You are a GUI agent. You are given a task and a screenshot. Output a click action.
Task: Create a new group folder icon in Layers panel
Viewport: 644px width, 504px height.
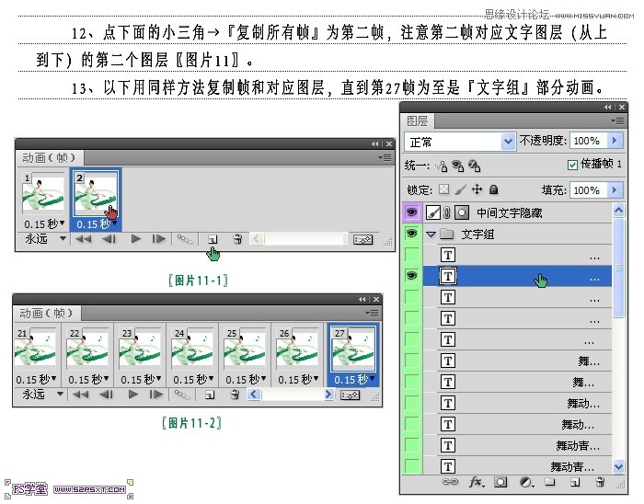coord(550,482)
